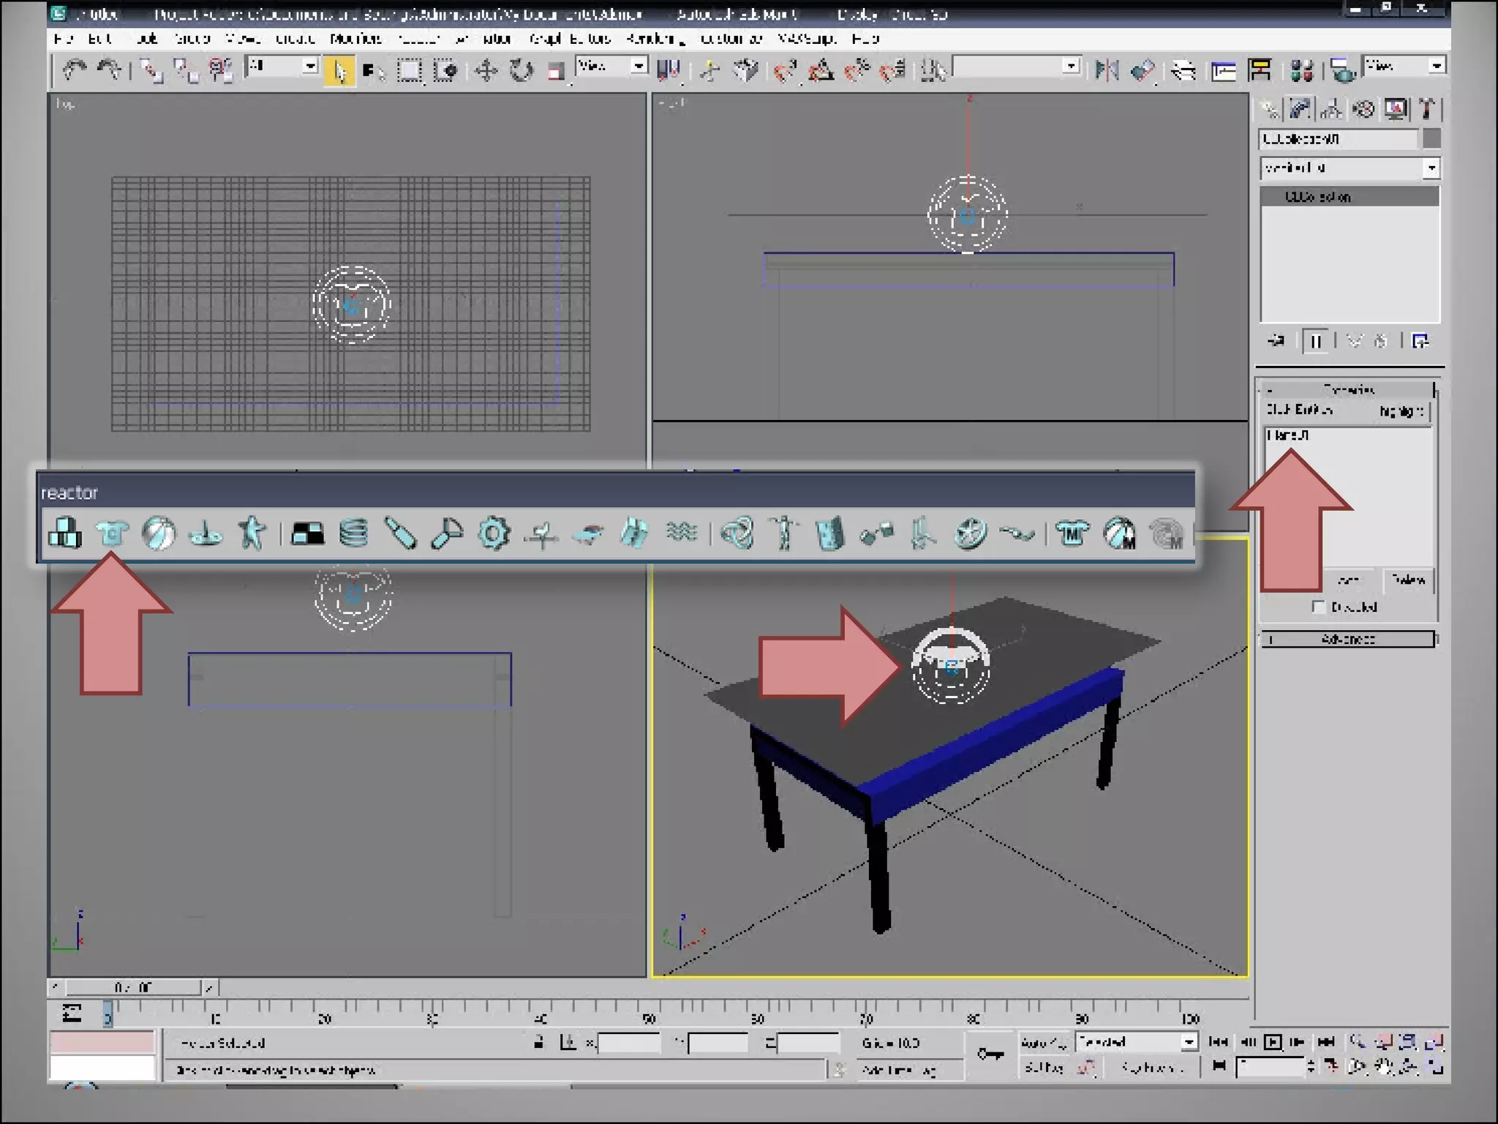This screenshot has width=1498, height=1124.
Task: Create a reactor Water space warp
Action: [x=682, y=533]
